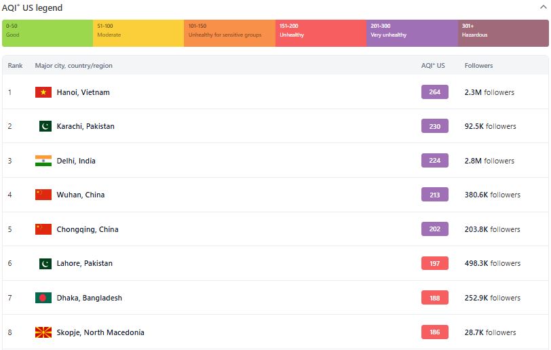Click the yellow Moderate 51-100 legend swatch
551x350 pixels.
coord(138,33)
